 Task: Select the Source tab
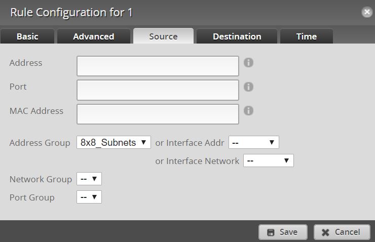(163, 36)
